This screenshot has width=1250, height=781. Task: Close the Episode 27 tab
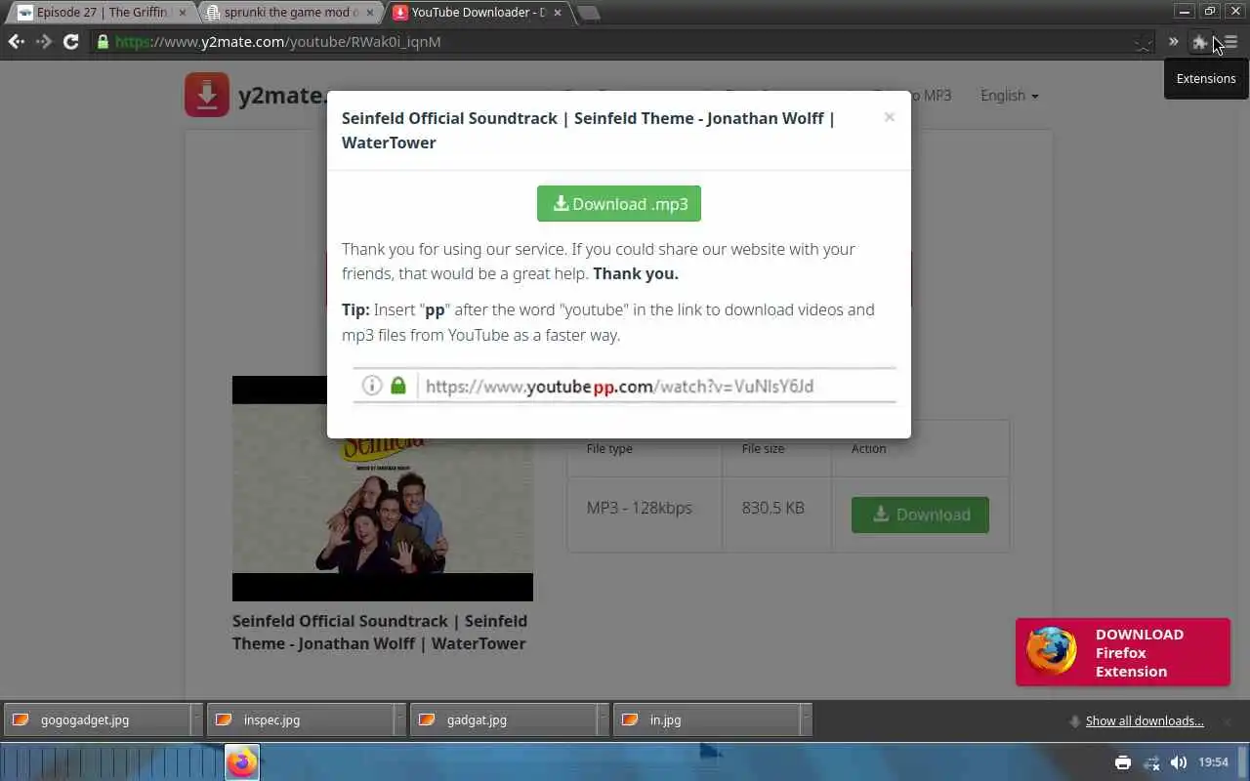(x=182, y=13)
